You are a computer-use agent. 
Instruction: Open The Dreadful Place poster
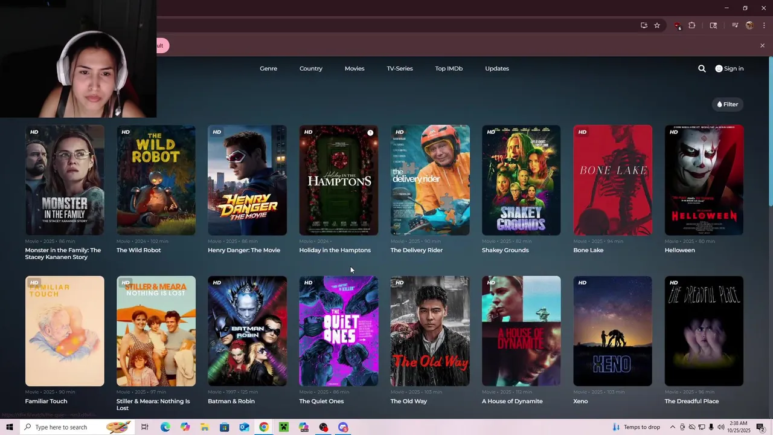click(704, 331)
